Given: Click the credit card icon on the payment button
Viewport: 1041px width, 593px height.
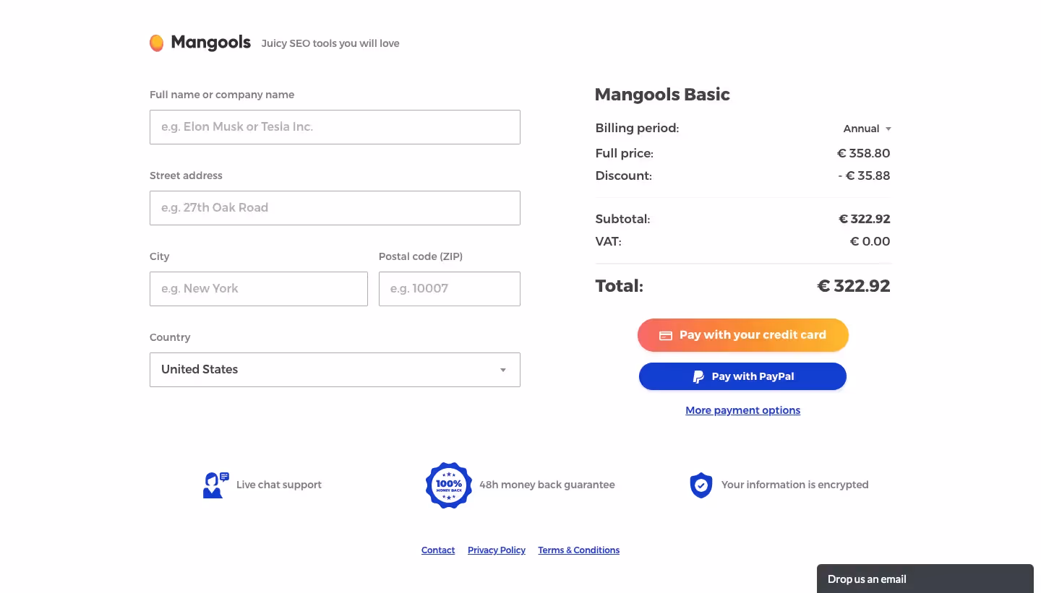Looking at the screenshot, I should click(x=666, y=335).
